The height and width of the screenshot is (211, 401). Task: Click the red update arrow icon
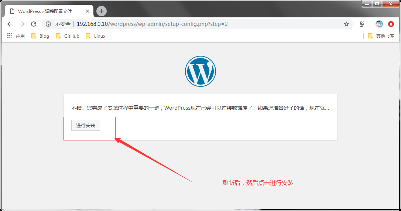tap(391, 24)
